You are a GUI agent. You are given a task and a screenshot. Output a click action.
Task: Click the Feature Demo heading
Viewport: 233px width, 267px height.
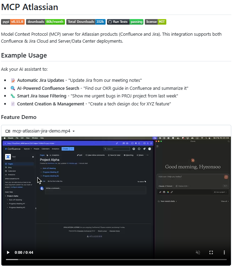19,117
